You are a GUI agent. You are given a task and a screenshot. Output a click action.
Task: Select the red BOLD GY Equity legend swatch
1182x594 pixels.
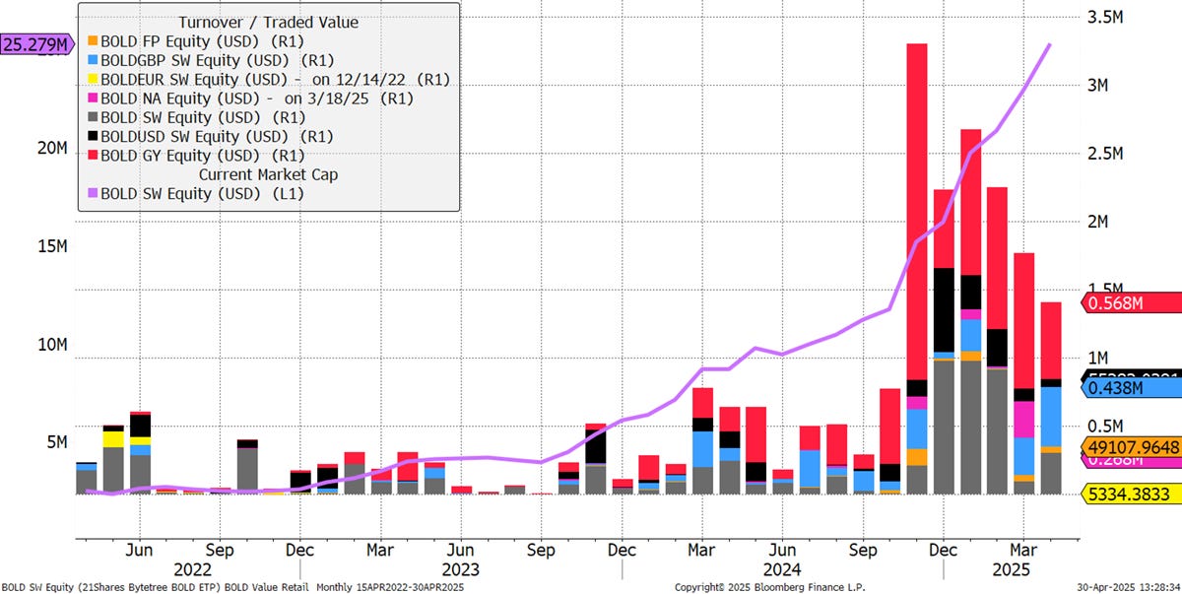click(93, 156)
